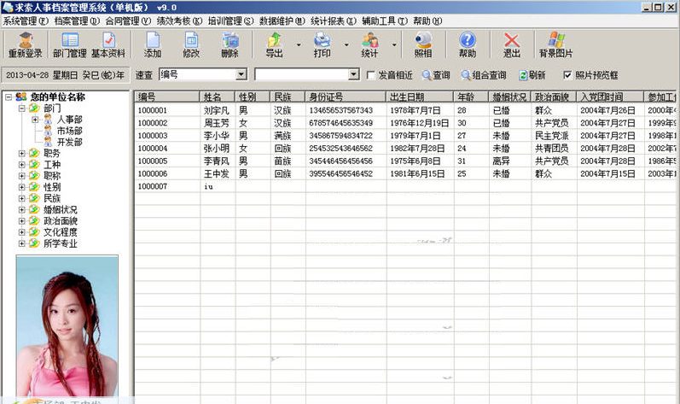
Task: Enable the 发音相近 checkbox
Action: click(371, 75)
